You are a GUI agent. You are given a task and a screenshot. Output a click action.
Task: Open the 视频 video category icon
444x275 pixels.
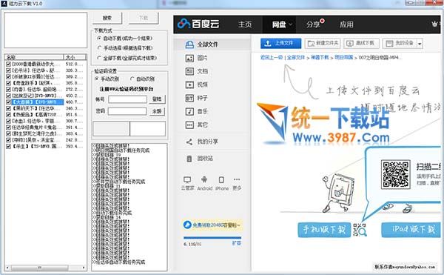pyautogui.click(x=189, y=85)
